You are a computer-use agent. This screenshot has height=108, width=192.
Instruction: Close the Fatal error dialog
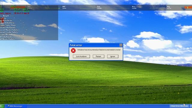pos(121,45)
